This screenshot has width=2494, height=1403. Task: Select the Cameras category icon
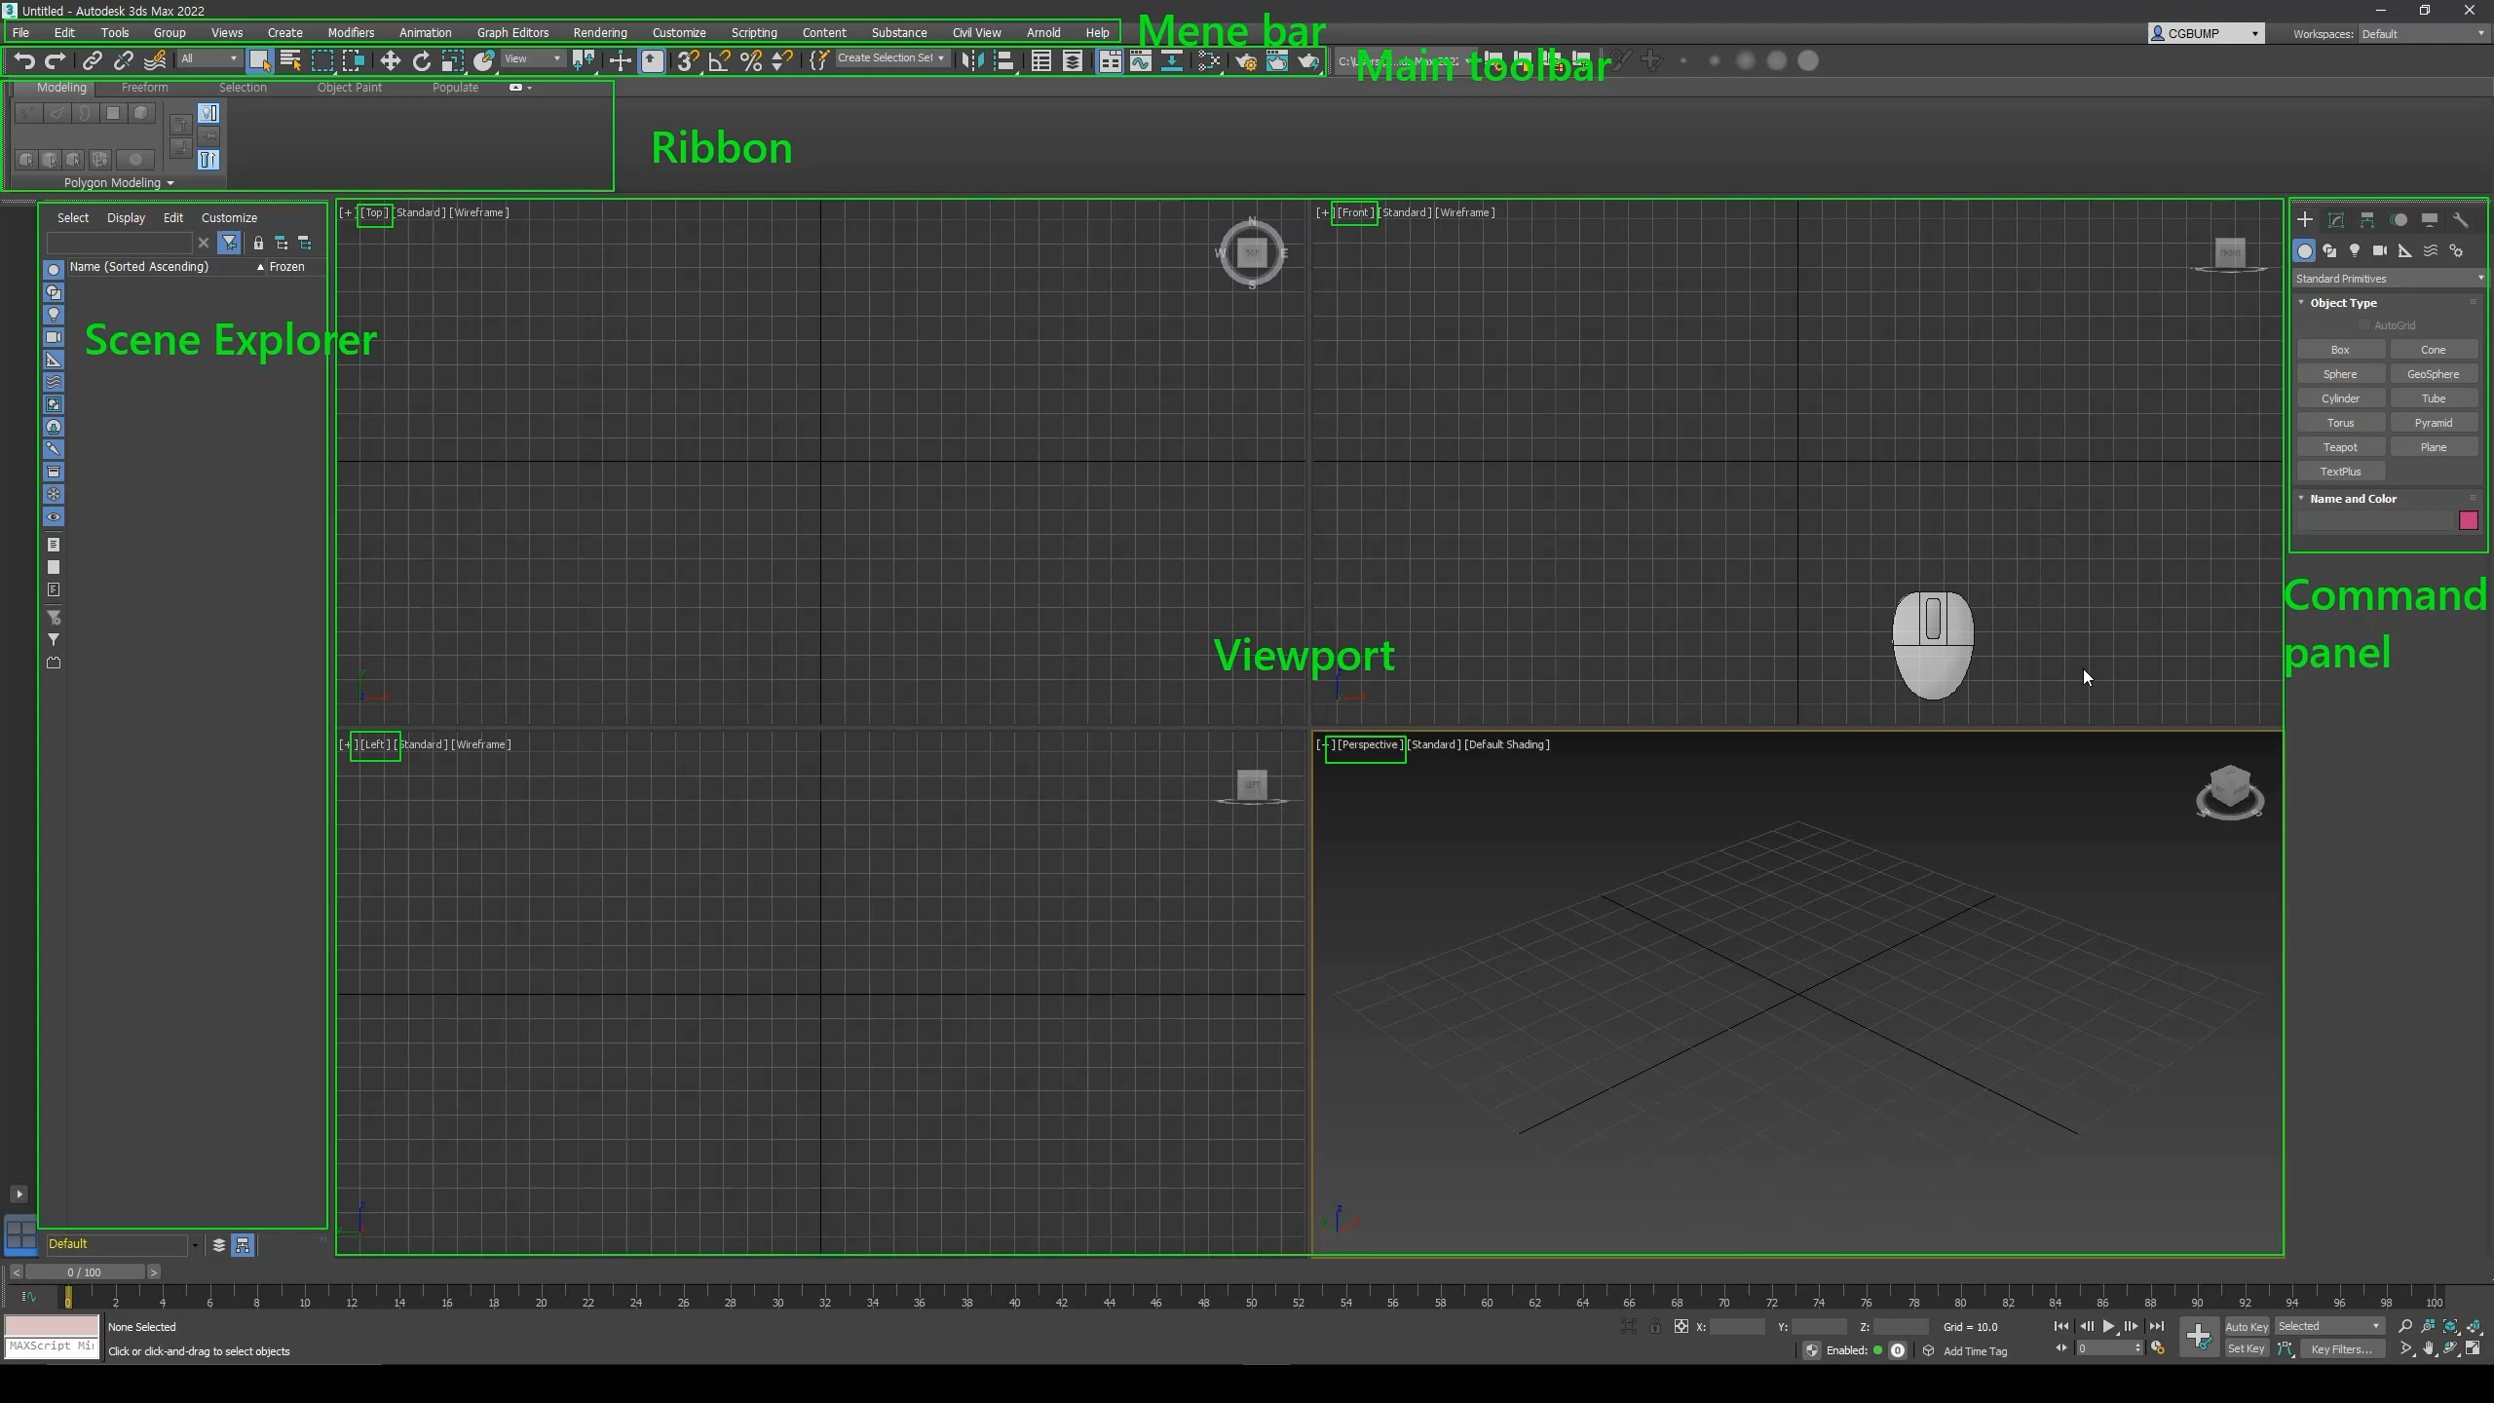click(x=2380, y=251)
